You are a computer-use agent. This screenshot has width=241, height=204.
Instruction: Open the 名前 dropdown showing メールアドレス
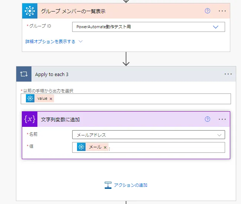[148, 135]
